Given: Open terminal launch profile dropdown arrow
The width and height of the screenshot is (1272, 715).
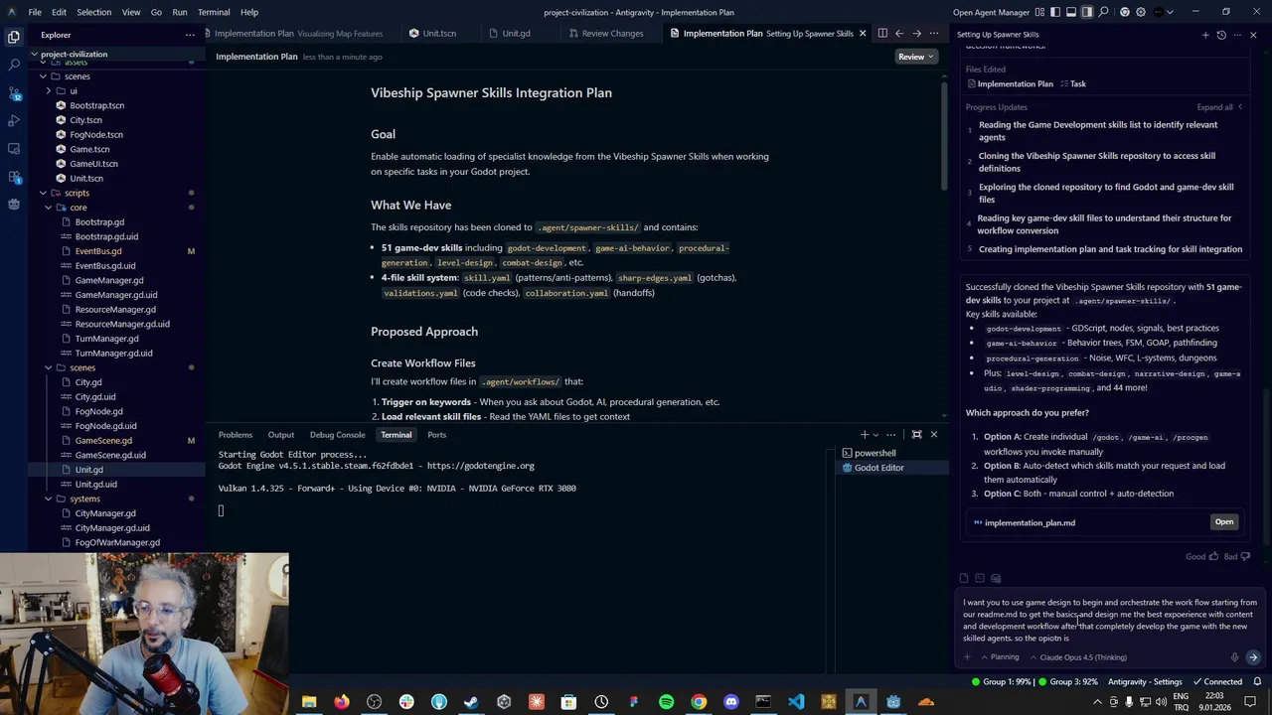Looking at the screenshot, I should [x=875, y=435].
